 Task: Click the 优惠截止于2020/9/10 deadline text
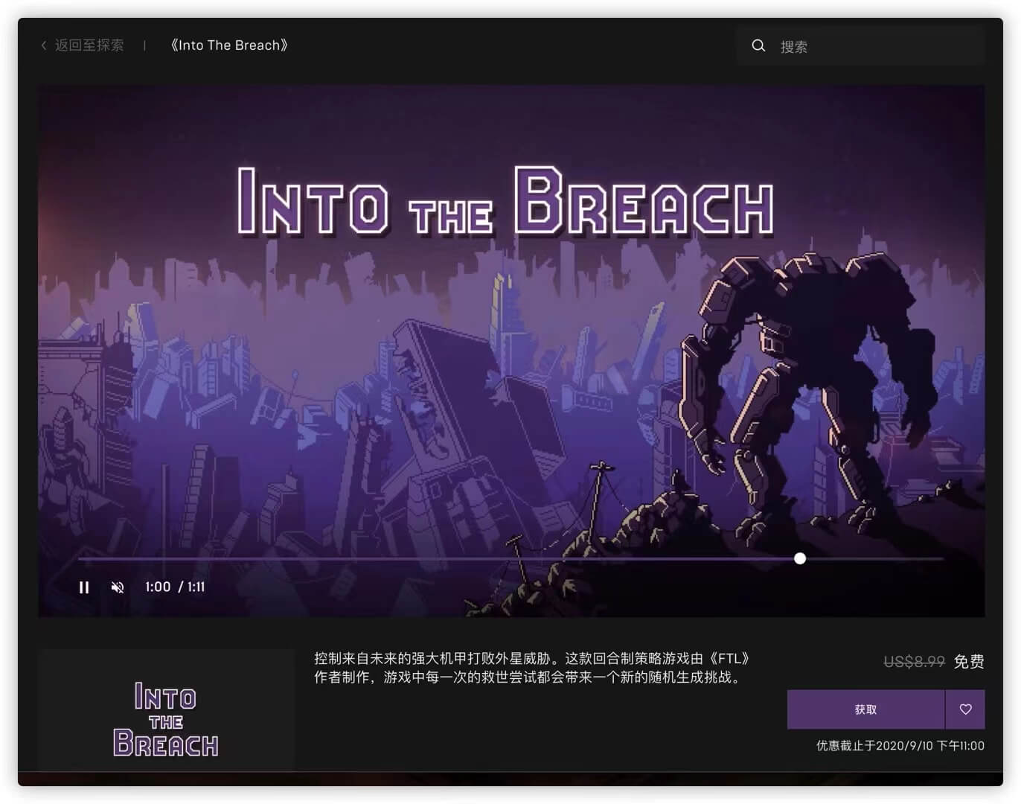pyautogui.click(x=900, y=746)
